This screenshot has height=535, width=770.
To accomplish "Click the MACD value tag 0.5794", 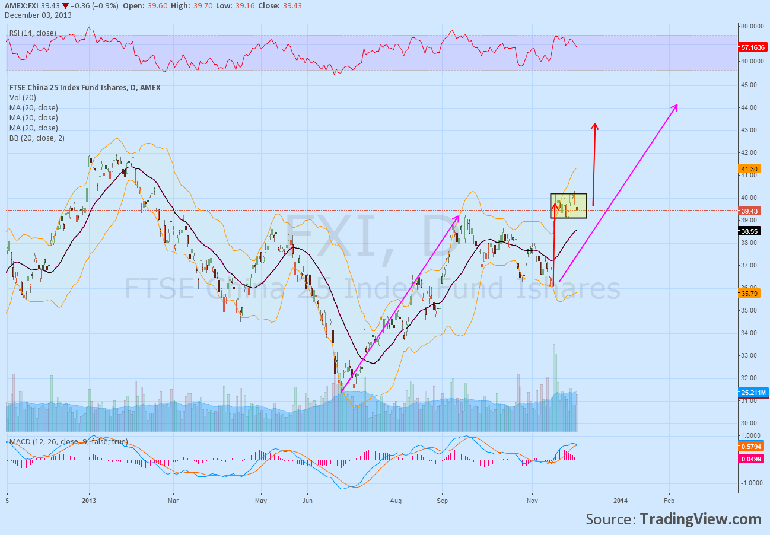I will pos(752,446).
